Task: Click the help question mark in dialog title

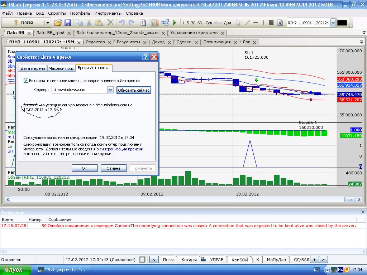Action: (146, 57)
